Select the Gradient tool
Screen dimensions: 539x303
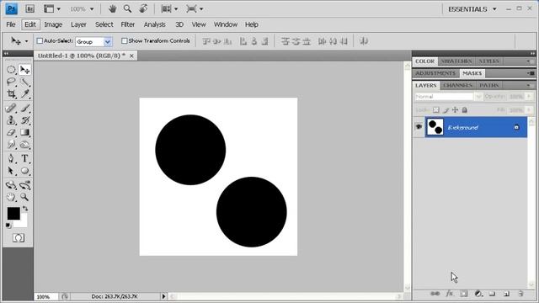(x=24, y=132)
